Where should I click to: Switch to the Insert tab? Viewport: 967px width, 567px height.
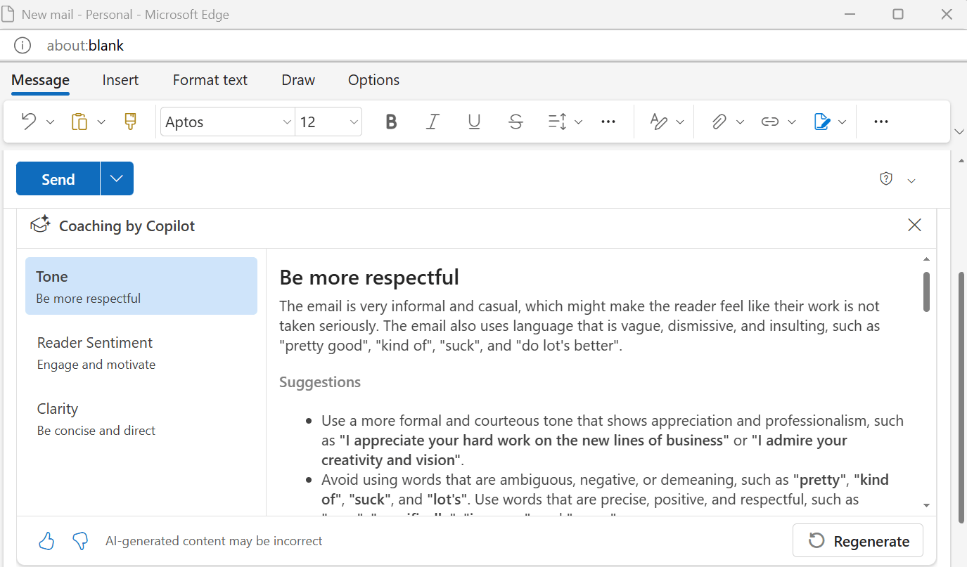[120, 80]
